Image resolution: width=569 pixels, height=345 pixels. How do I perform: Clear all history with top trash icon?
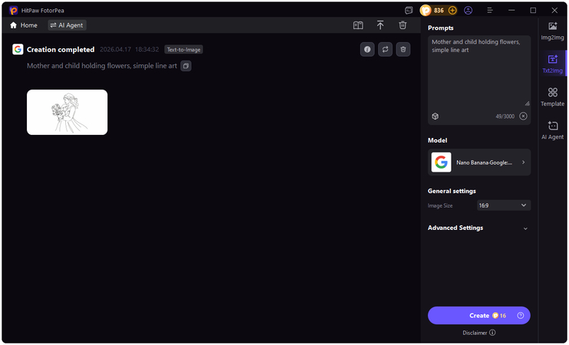coord(403,25)
